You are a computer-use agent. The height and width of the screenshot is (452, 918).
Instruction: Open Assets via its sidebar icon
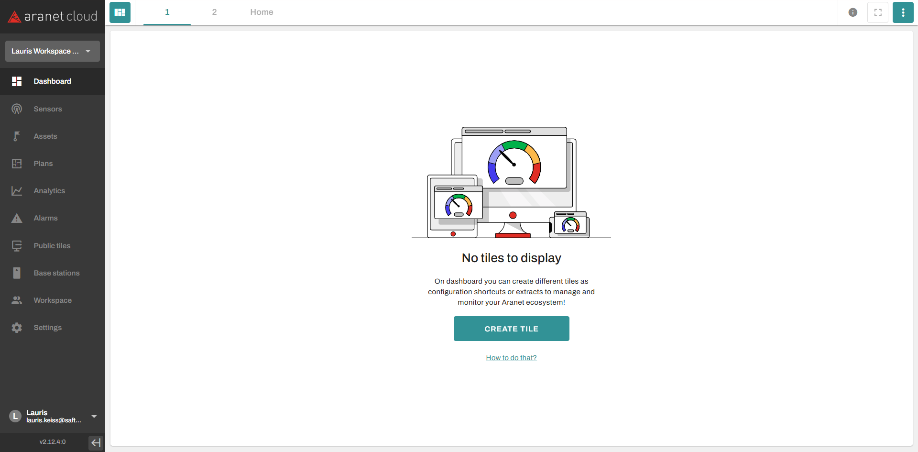click(x=17, y=136)
